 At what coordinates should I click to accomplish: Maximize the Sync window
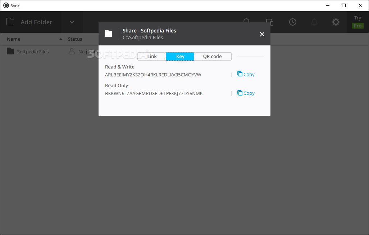click(343, 5)
